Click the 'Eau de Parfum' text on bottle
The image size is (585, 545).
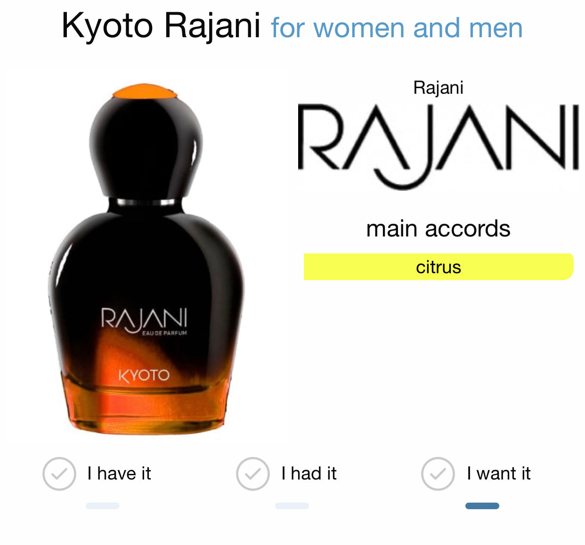[x=164, y=333]
